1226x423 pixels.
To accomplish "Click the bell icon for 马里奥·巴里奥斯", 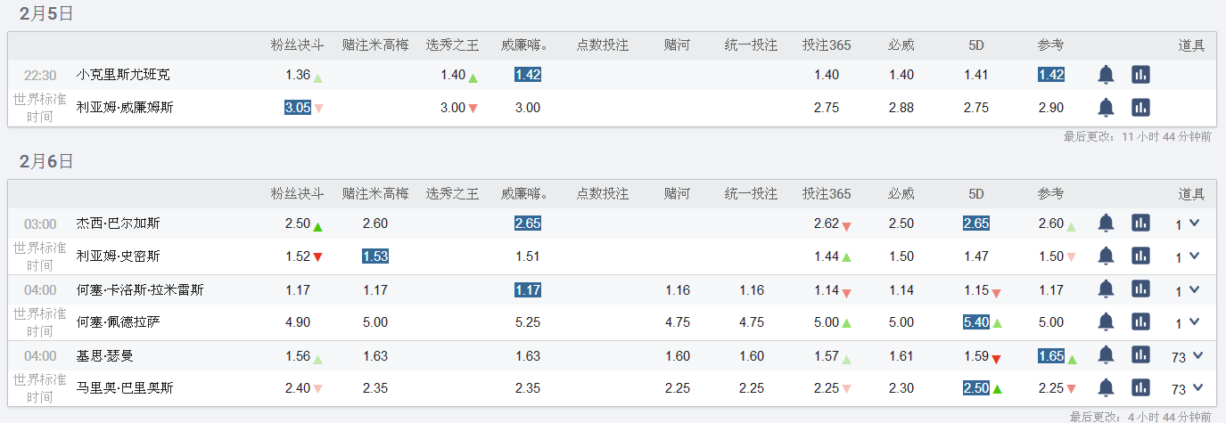I will [1106, 388].
